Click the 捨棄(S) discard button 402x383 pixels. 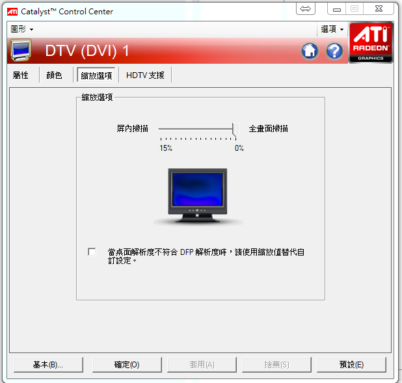pos(276,365)
